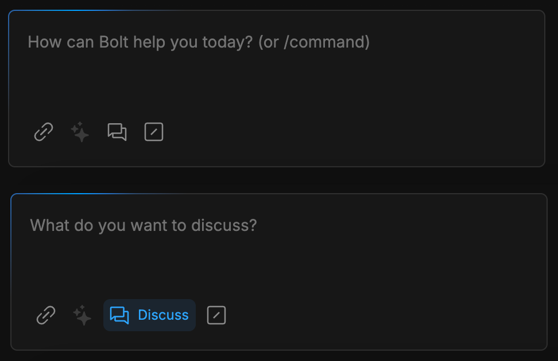558x361 pixels.
Task: Click the blue "Discuss" text label
Action: [163, 315]
